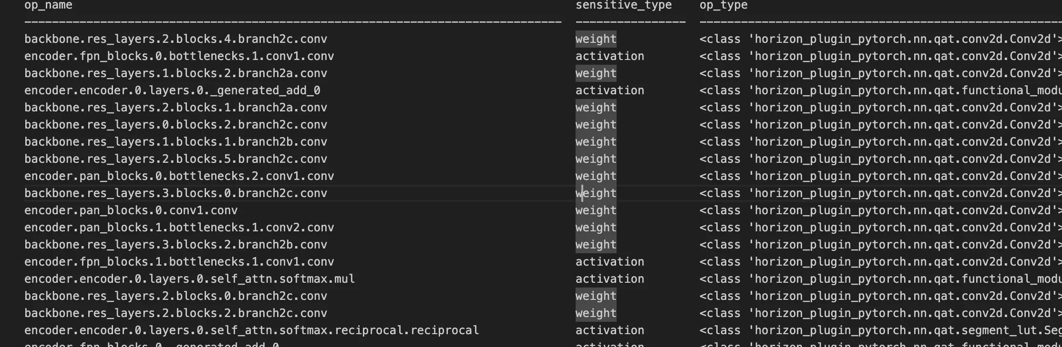The width and height of the screenshot is (1062, 347).
Task: Click the backbone.res_layers.2.blocks.4.branch2c.conv op name
Action: 175,39
